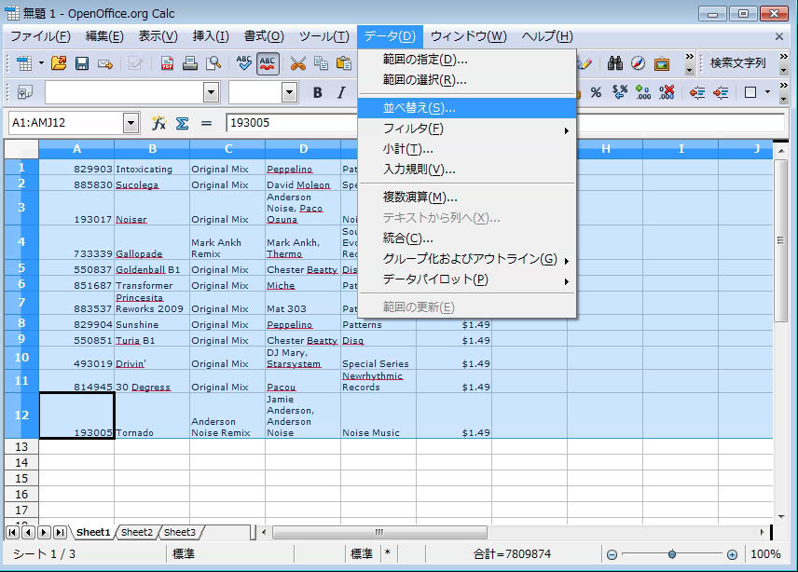Run the Spellcheck ABC checkmark icon
This screenshot has height=572, width=798.
point(243,63)
